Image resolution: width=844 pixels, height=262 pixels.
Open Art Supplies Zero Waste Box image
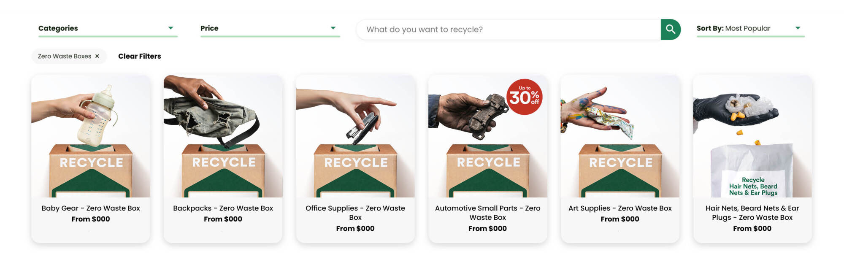point(620,136)
